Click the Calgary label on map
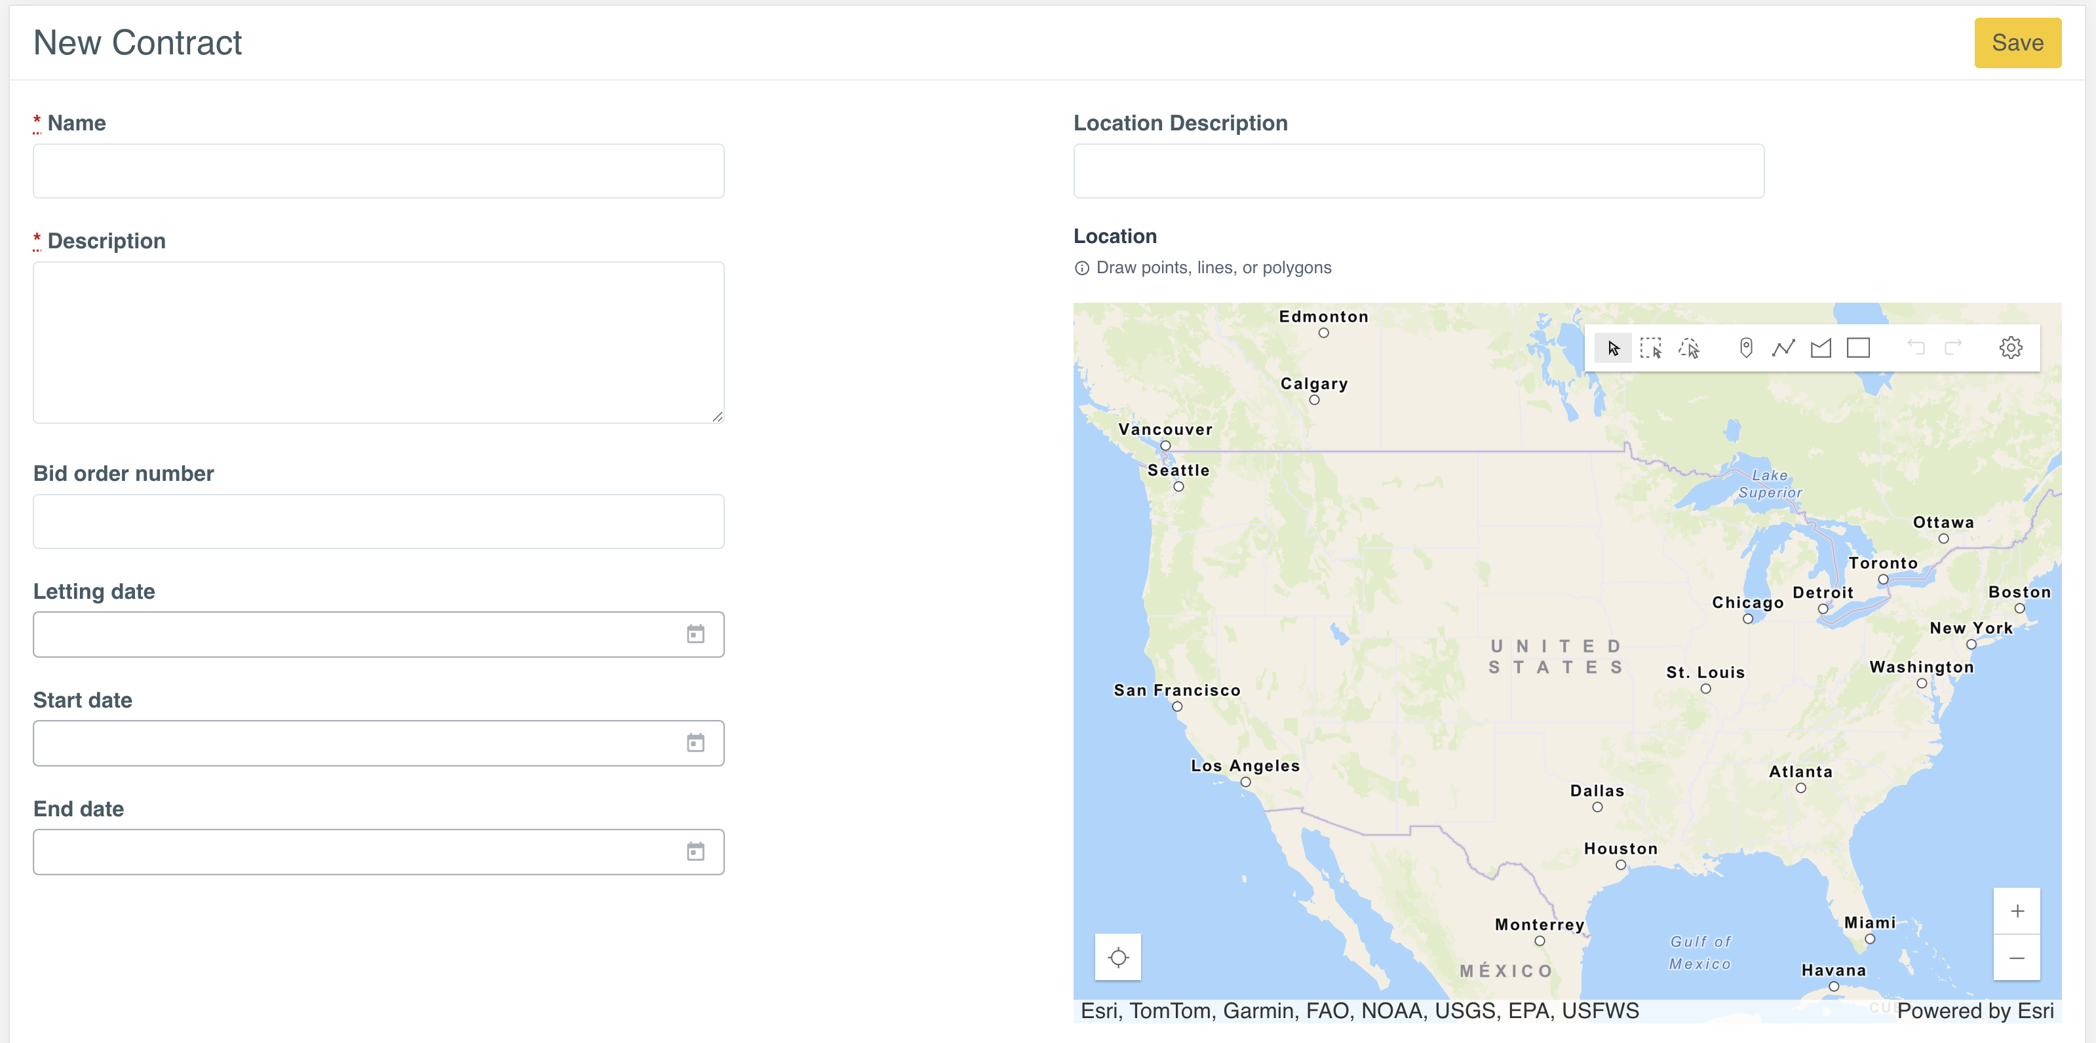This screenshot has width=2096, height=1043. (x=1314, y=384)
